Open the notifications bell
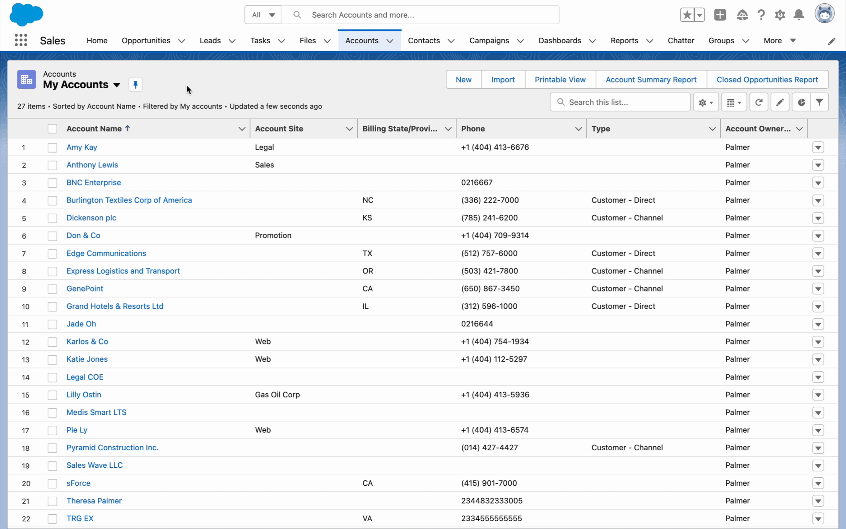 pyautogui.click(x=799, y=15)
